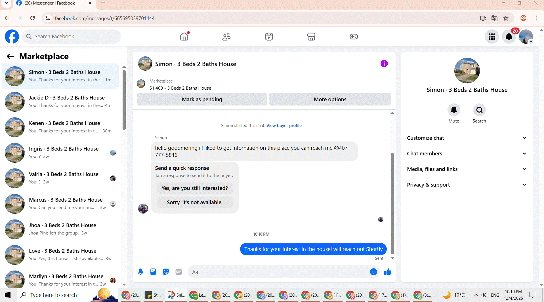The height and width of the screenshot is (302, 544).
Task: Choose a GIF icon
Action: point(178,272)
